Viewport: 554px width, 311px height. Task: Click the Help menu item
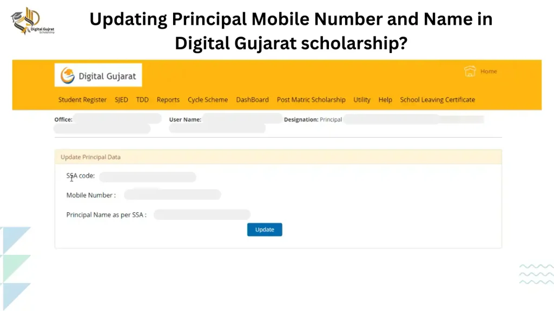pos(385,100)
